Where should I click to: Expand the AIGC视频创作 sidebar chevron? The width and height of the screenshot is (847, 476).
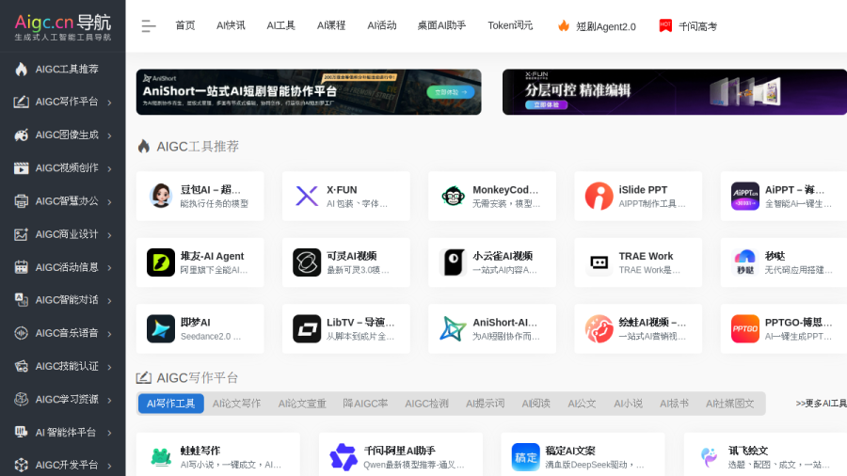tap(110, 169)
